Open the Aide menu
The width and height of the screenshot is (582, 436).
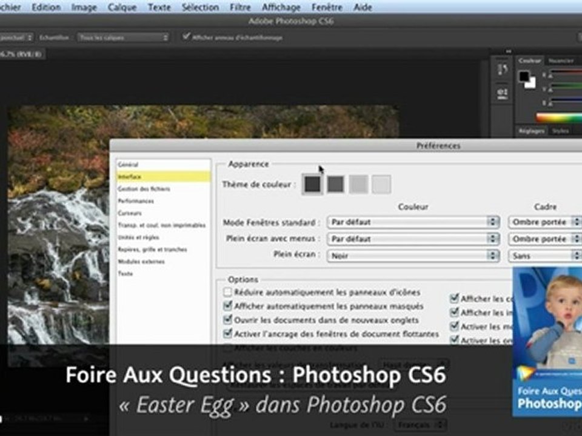click(x=363, y=7)
